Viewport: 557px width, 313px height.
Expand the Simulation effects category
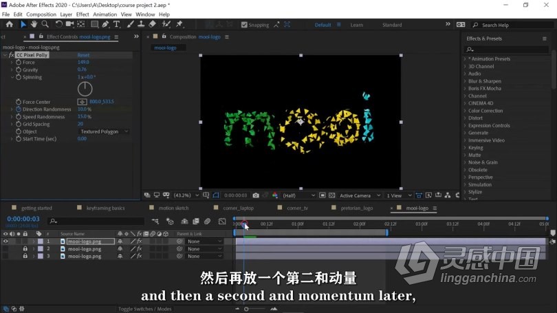[x=465, y=185]
